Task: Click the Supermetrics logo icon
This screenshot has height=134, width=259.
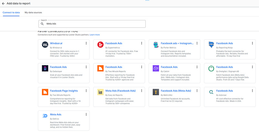Action: [x=100, y=45]
